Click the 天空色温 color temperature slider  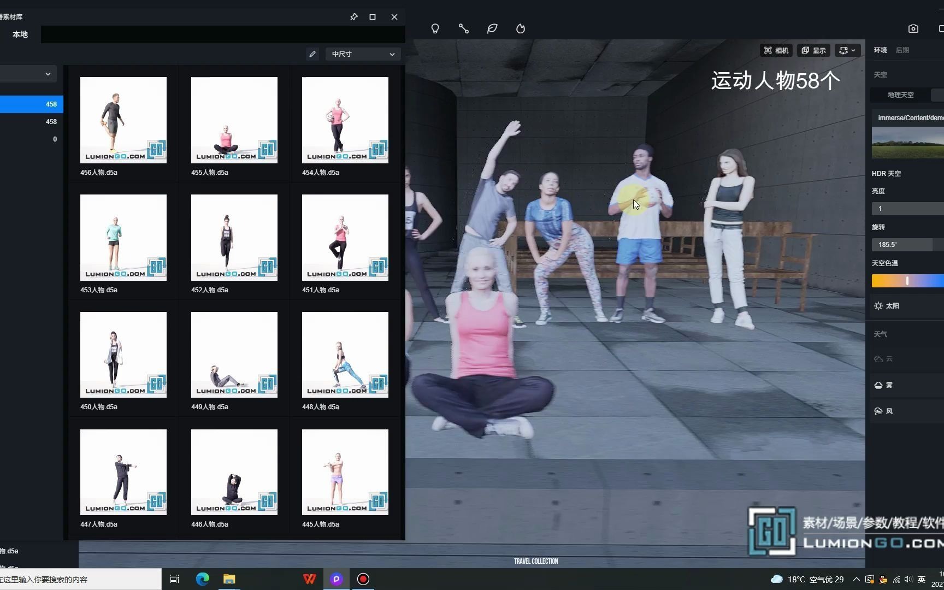click(x=907, y=281)
